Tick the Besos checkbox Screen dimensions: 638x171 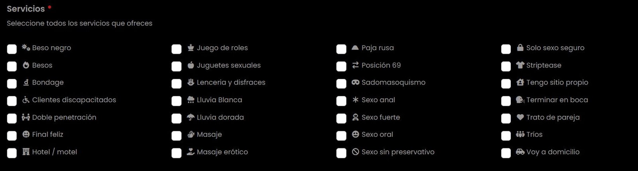click(x=12, y=66)
